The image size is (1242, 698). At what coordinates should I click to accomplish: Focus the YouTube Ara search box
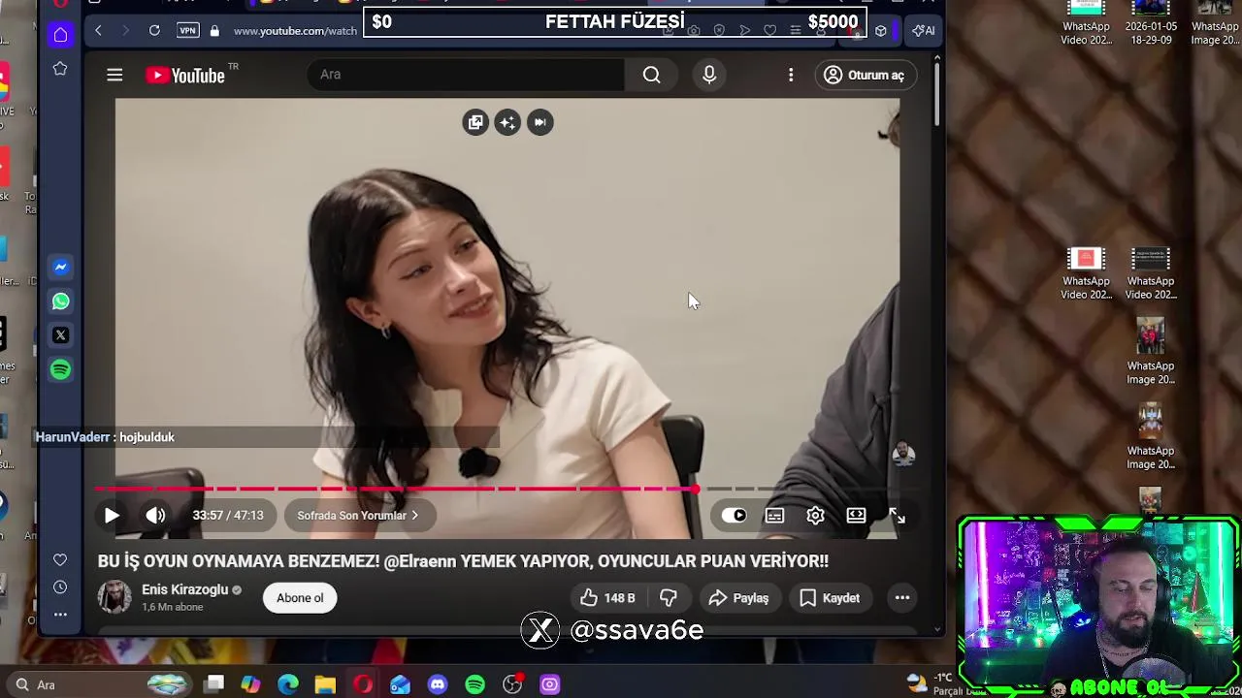[x=466, y=75]
